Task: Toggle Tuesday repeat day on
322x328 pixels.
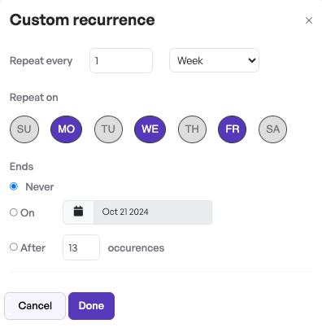Action: pos(108,129)
